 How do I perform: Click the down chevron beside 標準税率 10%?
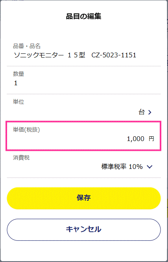pos(150,167)
